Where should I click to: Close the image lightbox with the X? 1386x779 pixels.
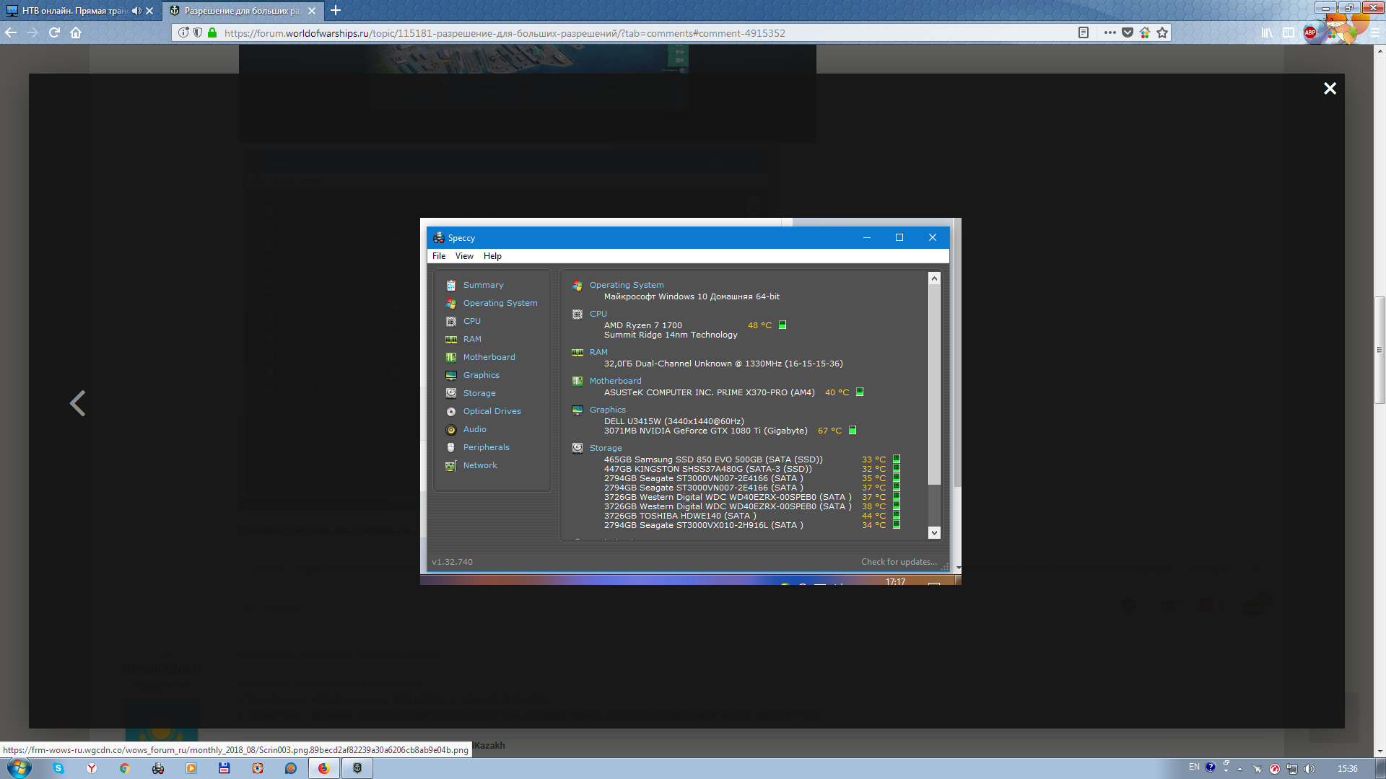pyautogui.click(x=1330, y=88)
